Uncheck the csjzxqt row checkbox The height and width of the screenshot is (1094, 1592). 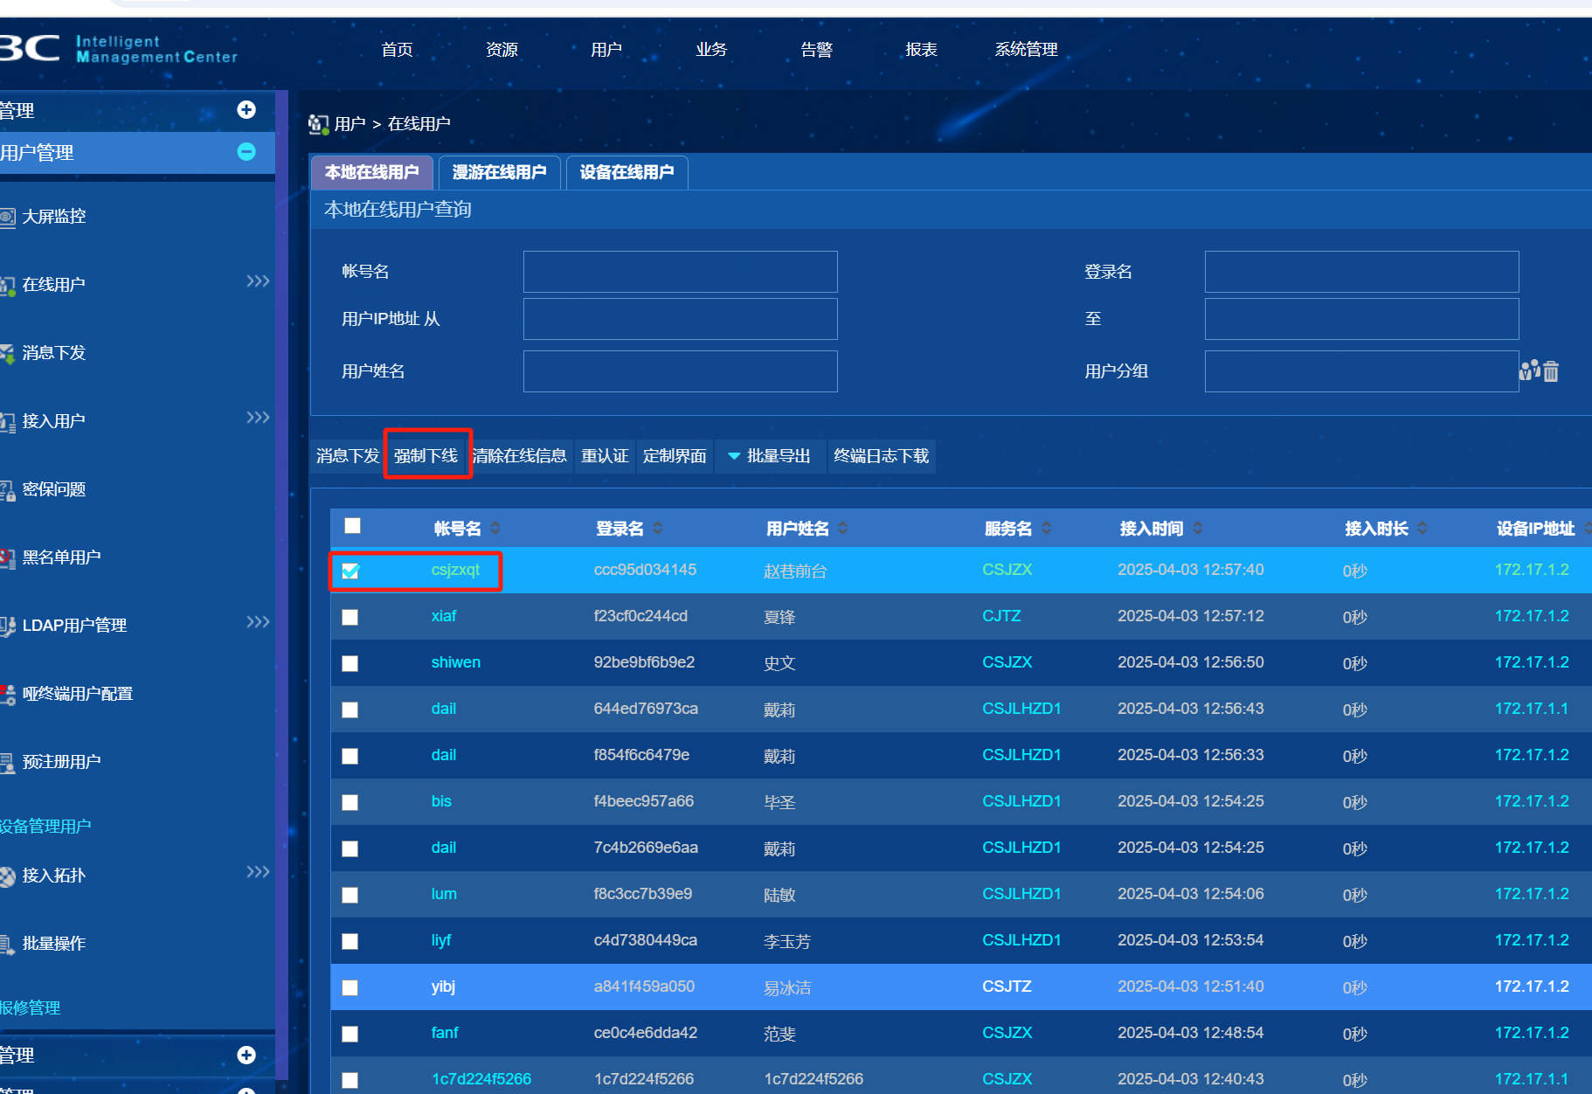pyautogui.click(x=350, y=571)
